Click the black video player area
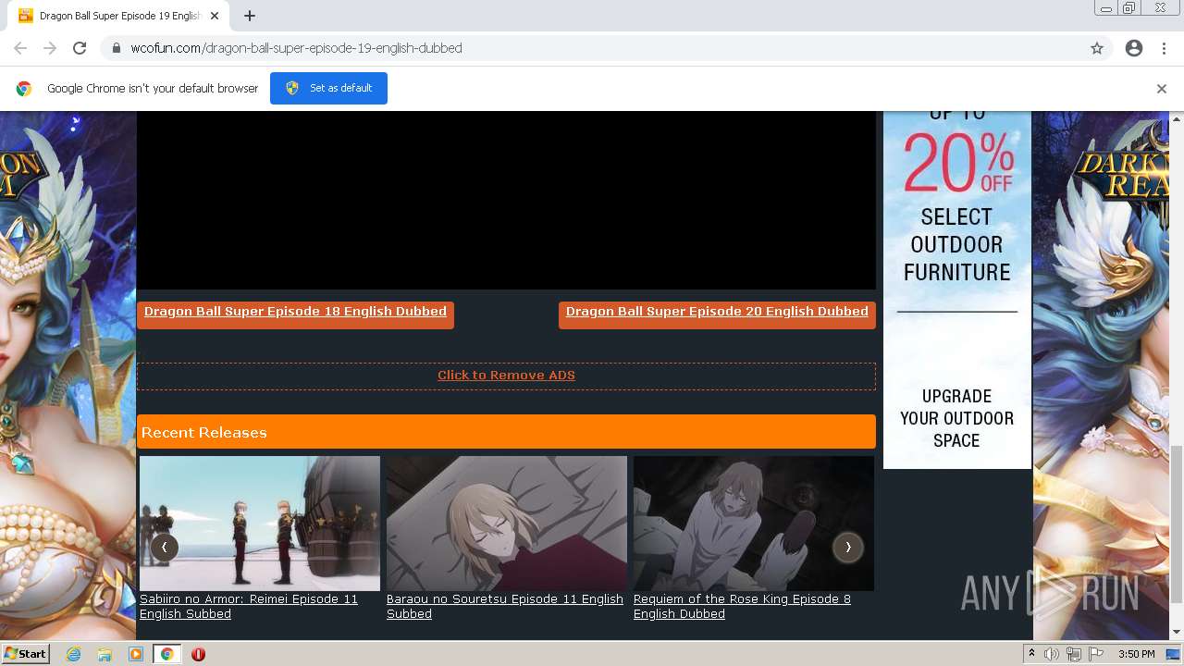This screenshot has height=666, width=1184. [506, 200]
